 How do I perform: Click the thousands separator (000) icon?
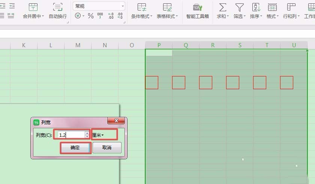[x=100, y=16]
